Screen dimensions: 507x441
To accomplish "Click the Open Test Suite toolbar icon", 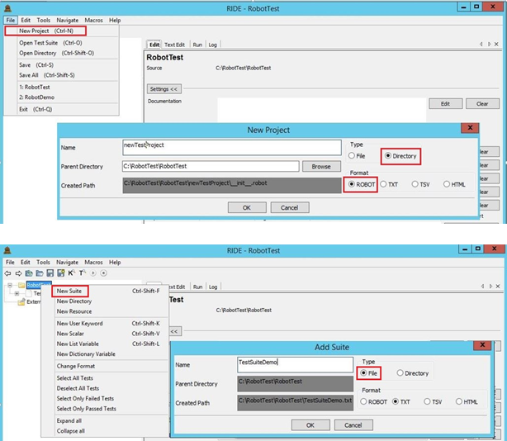I will coord(29,273).
